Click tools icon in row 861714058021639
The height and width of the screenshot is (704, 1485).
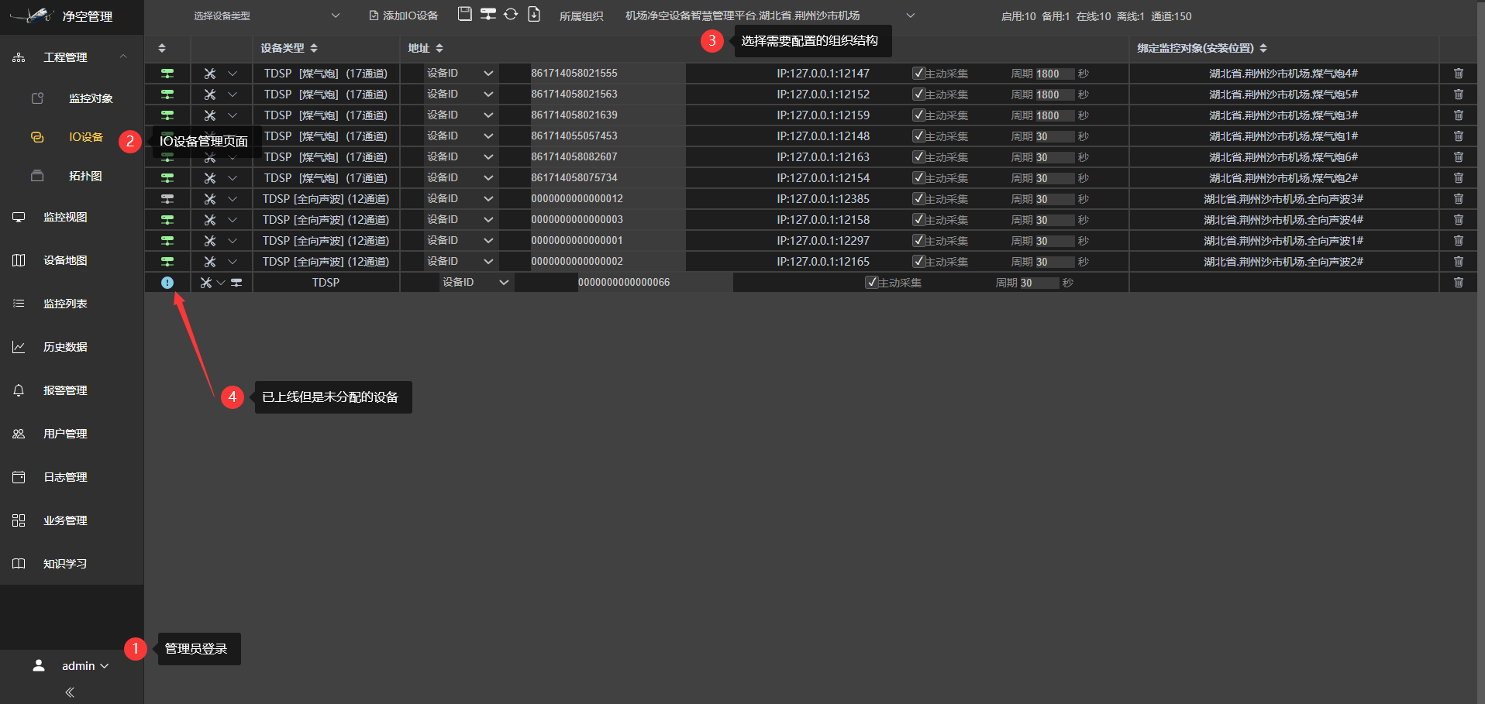tap(210, 115)
